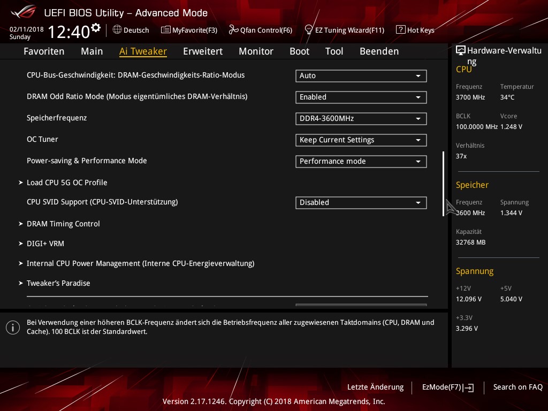
Task: Click the Hardware-Verwaltung monitor icon
Action: coord(461,51)
